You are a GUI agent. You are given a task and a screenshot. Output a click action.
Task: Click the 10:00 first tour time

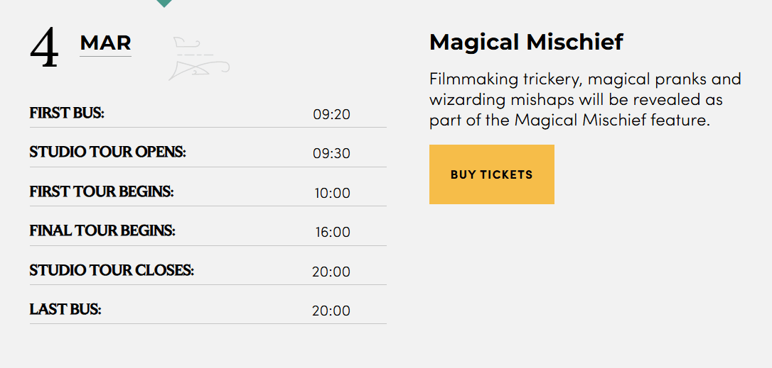coord(333,193)
